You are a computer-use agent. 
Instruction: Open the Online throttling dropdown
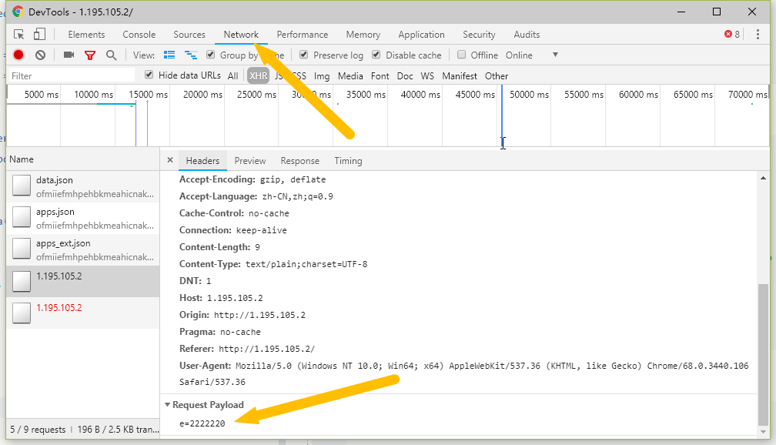pyautogui.click(x=532, y=55)
